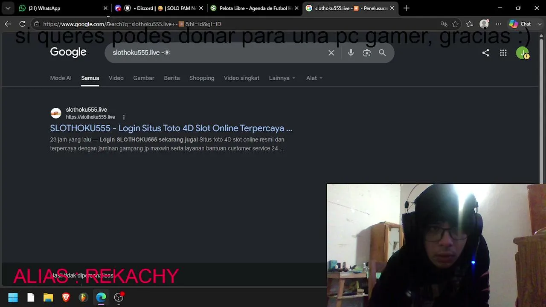Share the search results page
This screenshot has width=546, height=307.
485,53
